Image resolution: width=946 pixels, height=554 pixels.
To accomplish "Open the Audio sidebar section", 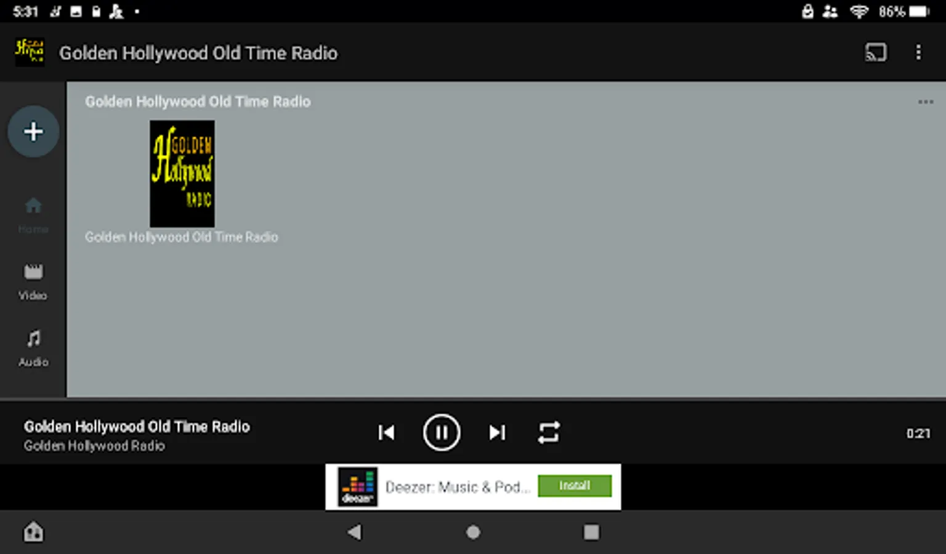I will [x=33, y=348].
